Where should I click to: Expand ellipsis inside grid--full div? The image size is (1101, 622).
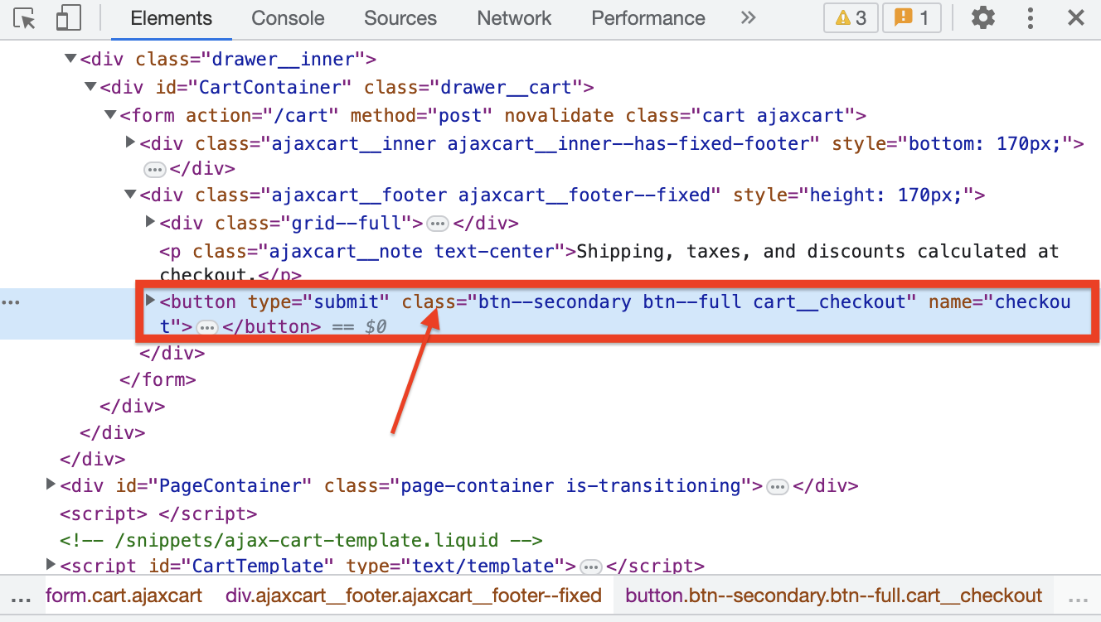coord(438,224)
